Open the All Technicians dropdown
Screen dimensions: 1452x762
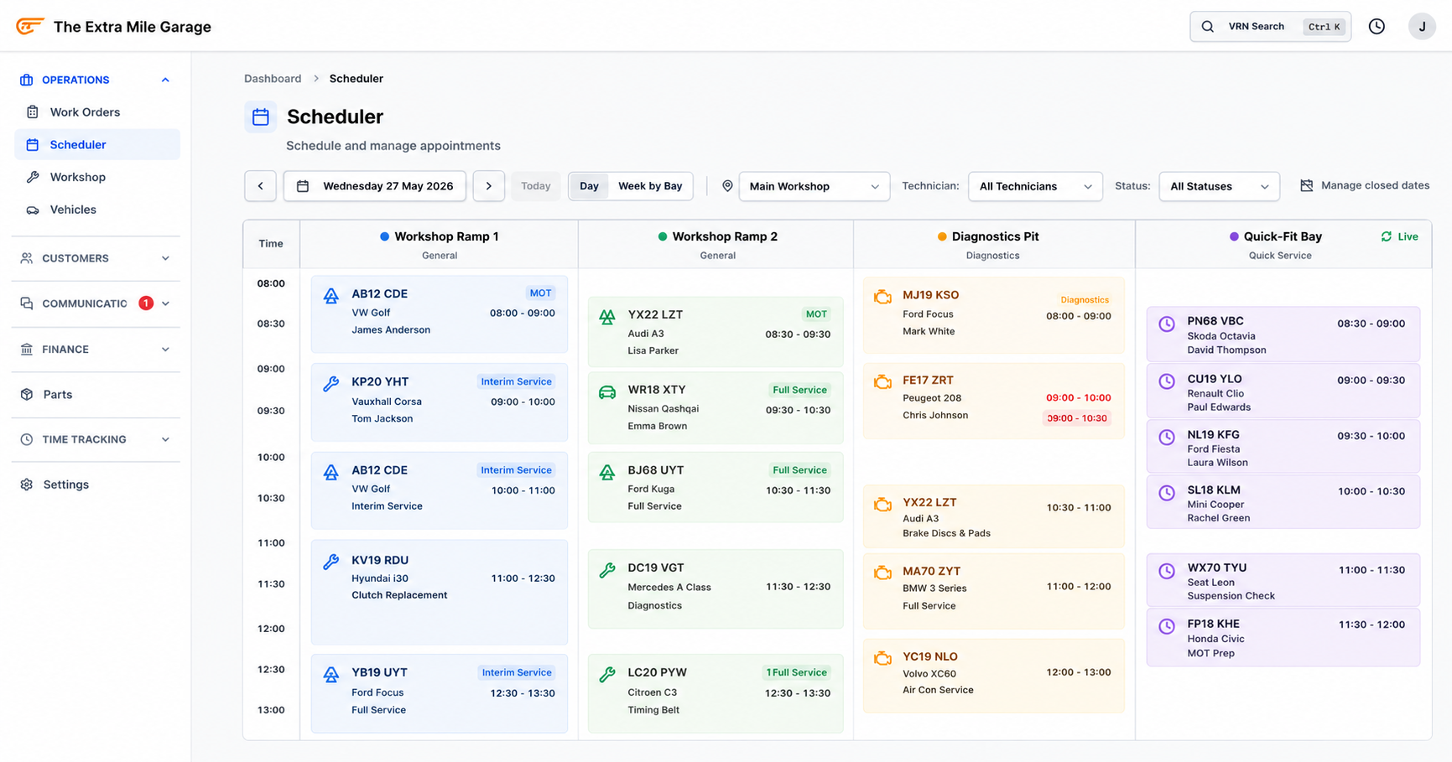[1035, 186]
